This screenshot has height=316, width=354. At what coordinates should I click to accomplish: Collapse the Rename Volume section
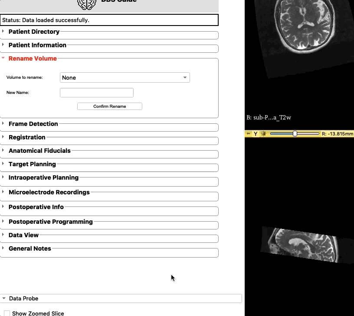[x=33, y=58]
